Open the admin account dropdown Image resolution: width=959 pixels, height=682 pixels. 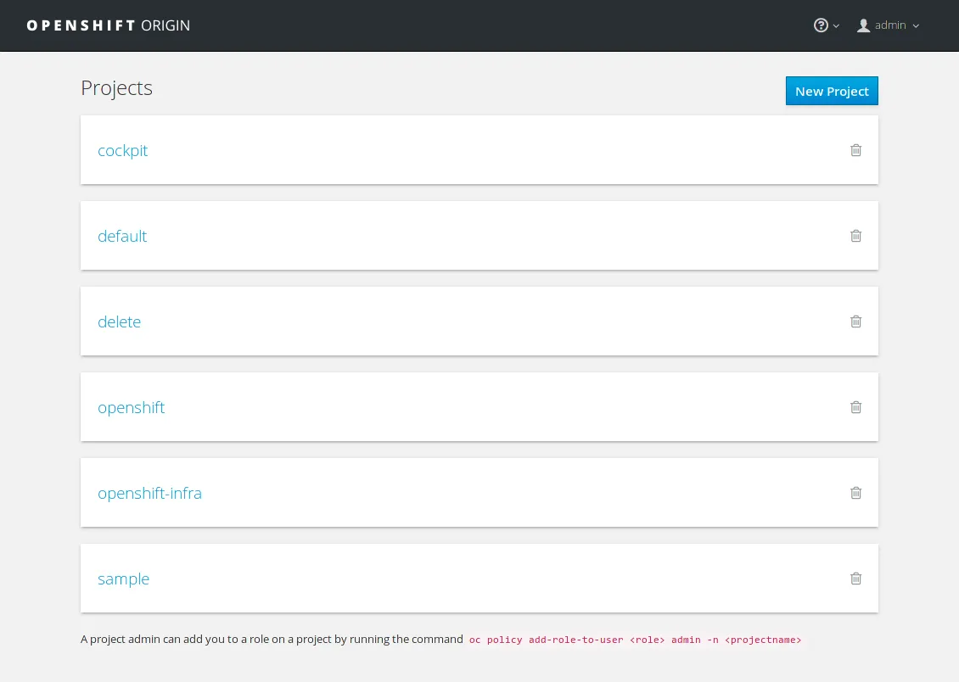coord(916,25)
